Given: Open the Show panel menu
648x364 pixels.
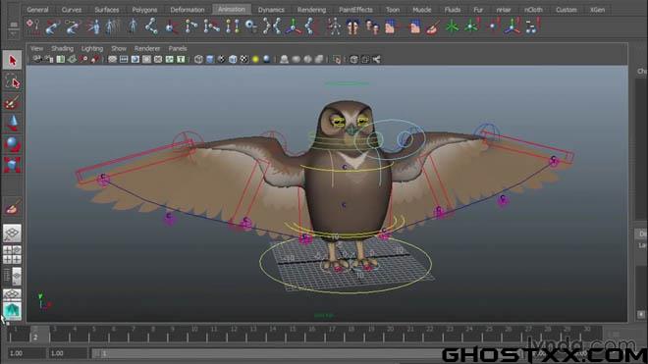Looking at the screenshot, I should pyautogui.click(x=119, y=48).
